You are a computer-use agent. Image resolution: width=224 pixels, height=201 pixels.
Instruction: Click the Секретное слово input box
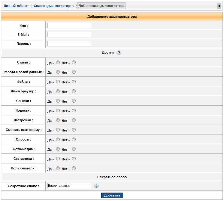click(69, 186)
